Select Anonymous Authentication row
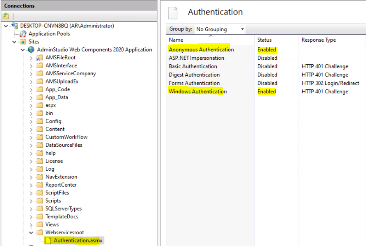366x246 pixels. click(265, 50)
